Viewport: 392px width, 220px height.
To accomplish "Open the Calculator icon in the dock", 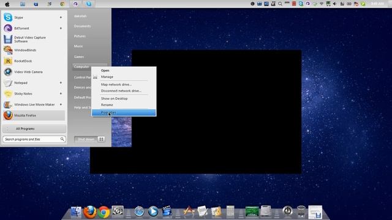I will pos(230,211).
